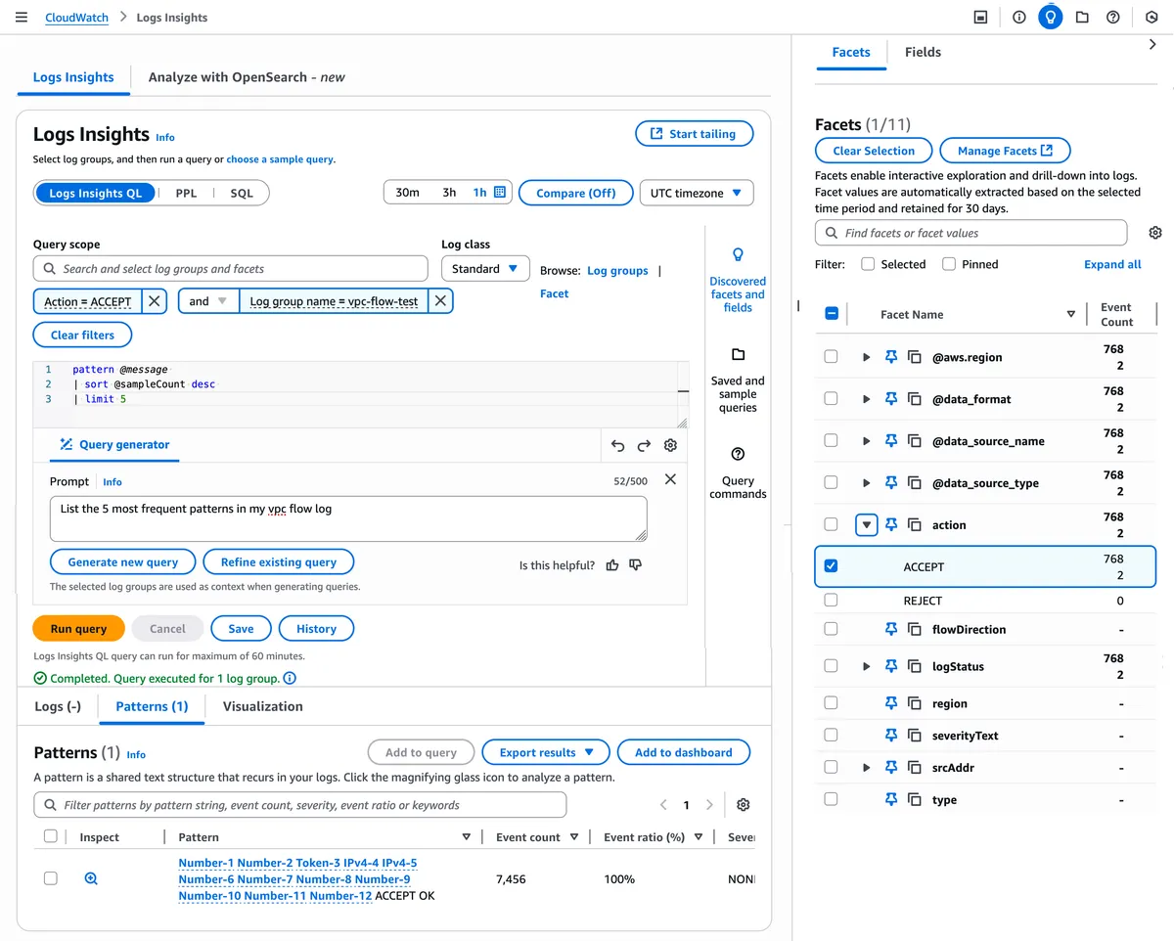Screen dimensions: 1174x941
Task: Enable the Selected filter checkbox
Action: (x=869, y=263)
